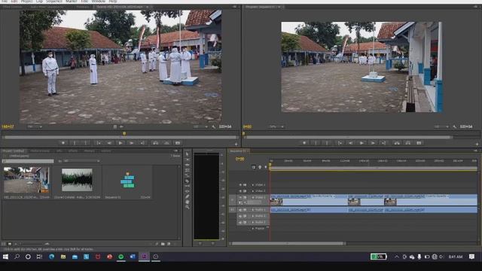Screen dimensions: 482x271
Task: Mute Audio 1 track output speaker
Action: [x=241, y=209]
